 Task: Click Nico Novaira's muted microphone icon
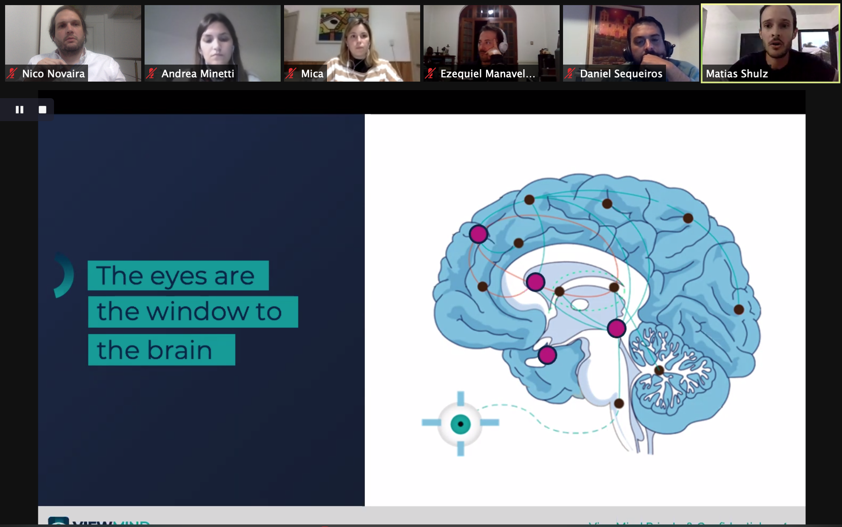[x=12, y=74]
